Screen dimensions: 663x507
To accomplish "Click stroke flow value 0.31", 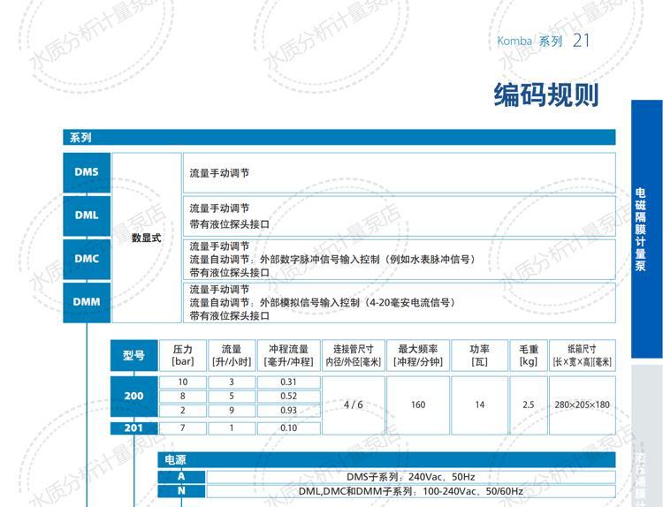I will pyautogui.click(x=289, y=382).
